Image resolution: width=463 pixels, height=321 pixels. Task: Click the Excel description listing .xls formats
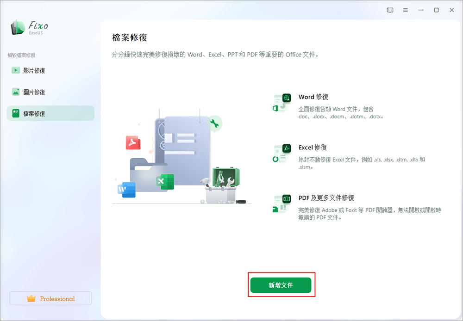point(362,163)
